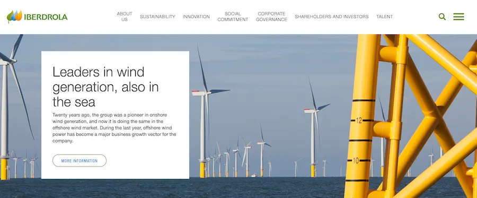The image size is (477, 198).
Task: Open the search magnifier icon
Action: pyautogui.click(x=442, y=17)
